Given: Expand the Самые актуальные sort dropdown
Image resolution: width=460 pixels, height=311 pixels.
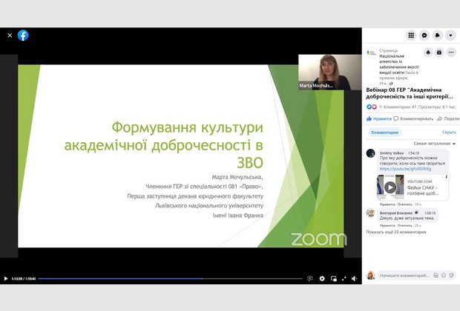Looking at the screenshot, I should (x=434, y=142).
